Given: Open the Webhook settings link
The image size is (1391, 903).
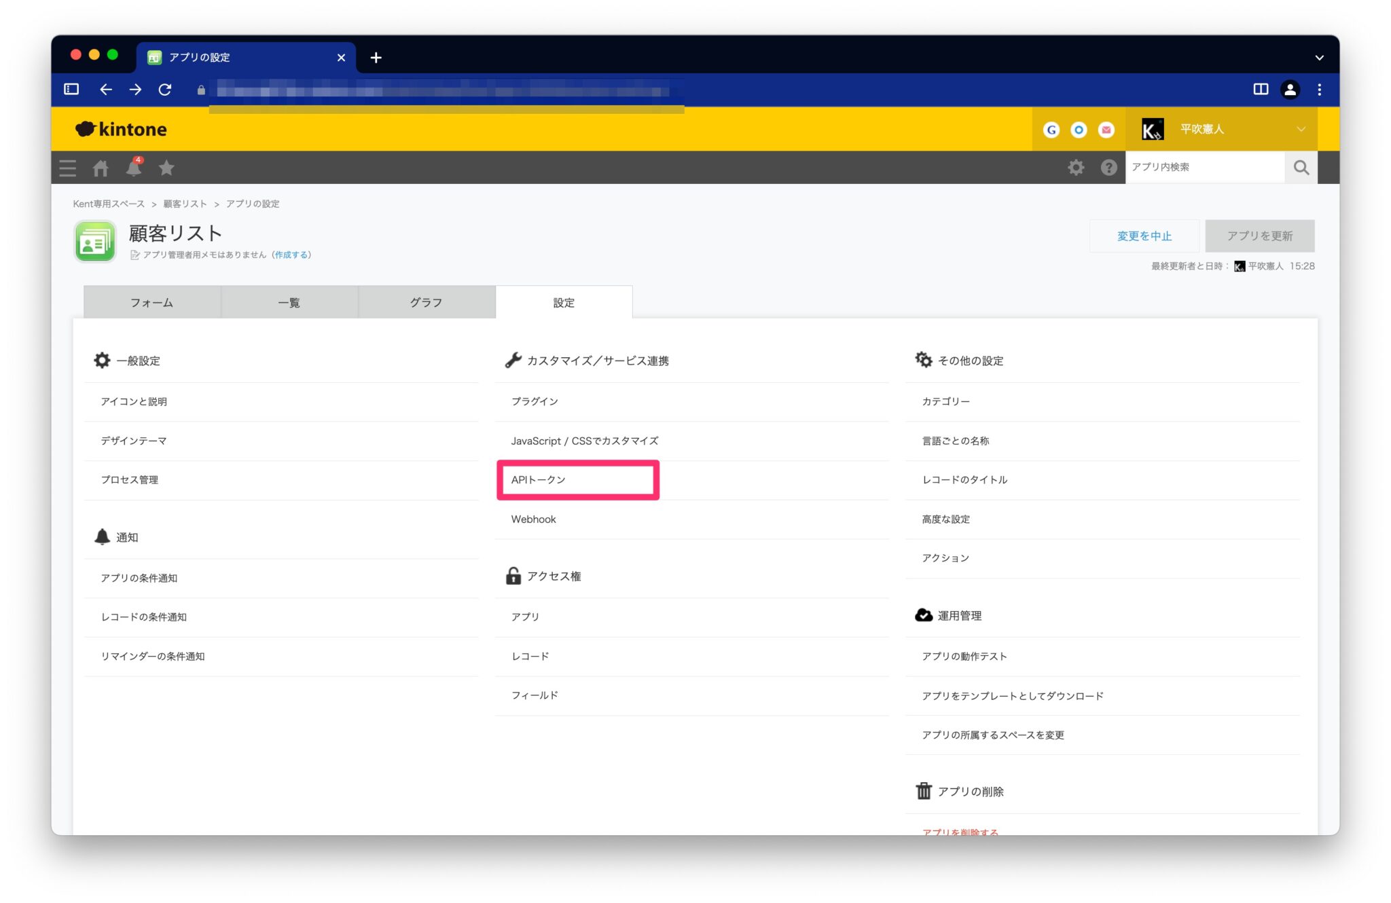Looking at the screenshot, I should point(534,519).
